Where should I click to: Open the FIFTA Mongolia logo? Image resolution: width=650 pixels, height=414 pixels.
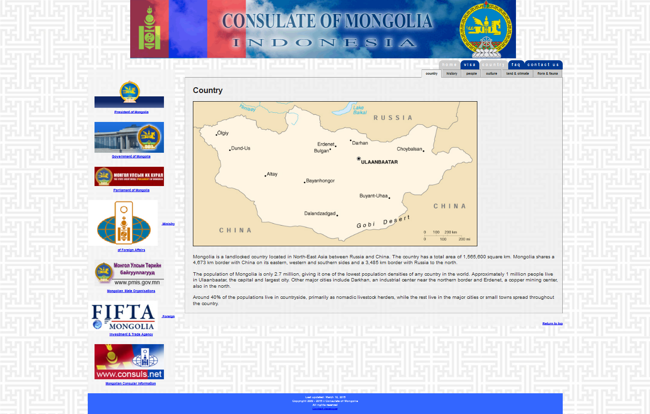click(123, 316)
